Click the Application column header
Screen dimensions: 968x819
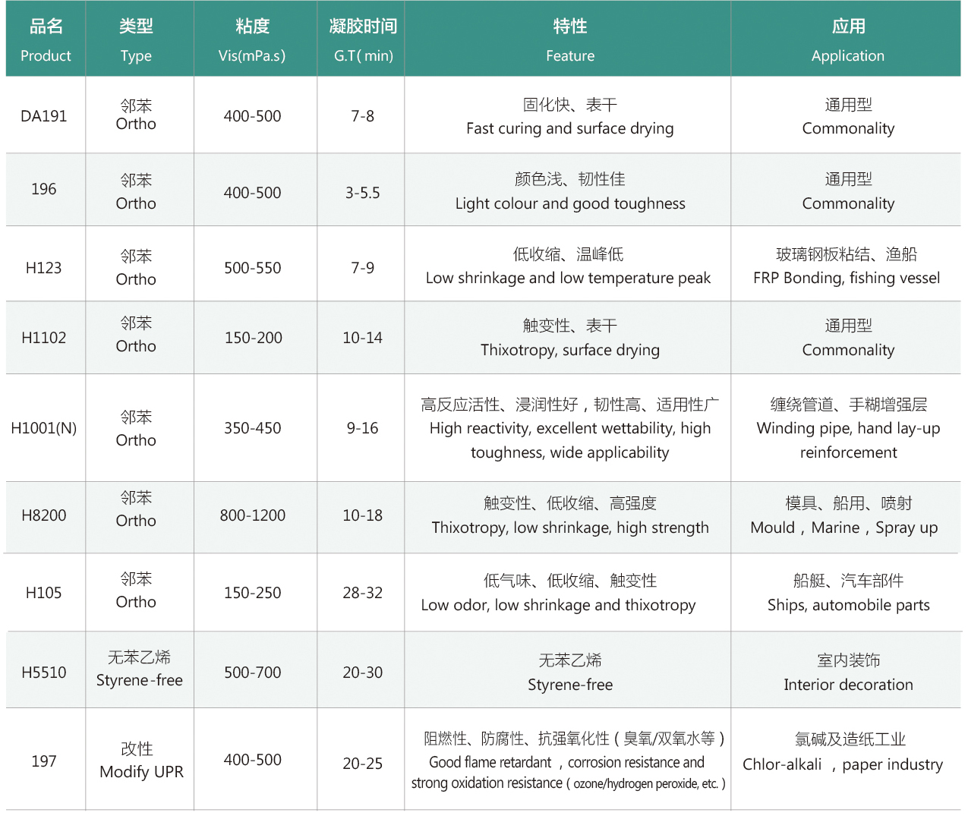tap(847, 39)
